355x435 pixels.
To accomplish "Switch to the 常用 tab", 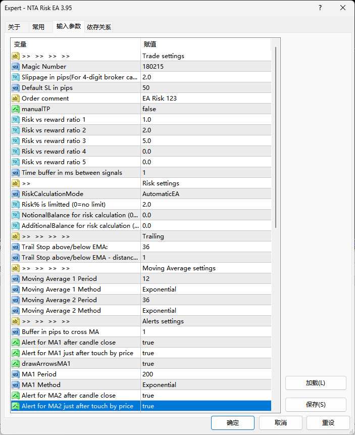I will click(x=38, y=27).
